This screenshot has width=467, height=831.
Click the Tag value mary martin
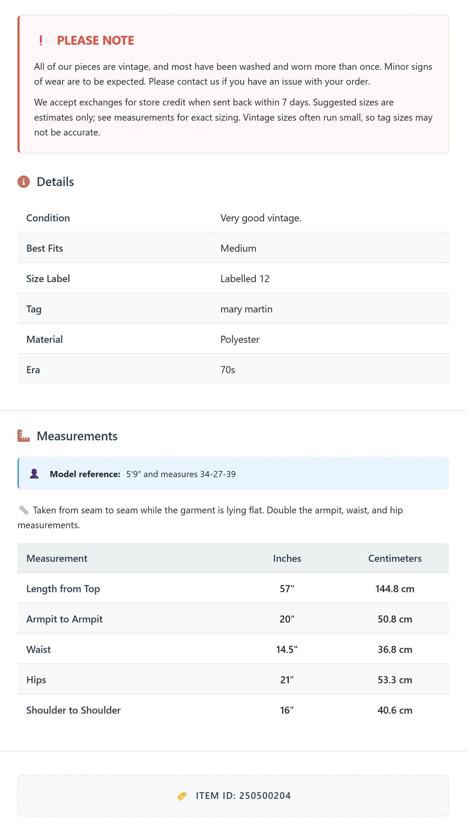[x=247, y=309]
